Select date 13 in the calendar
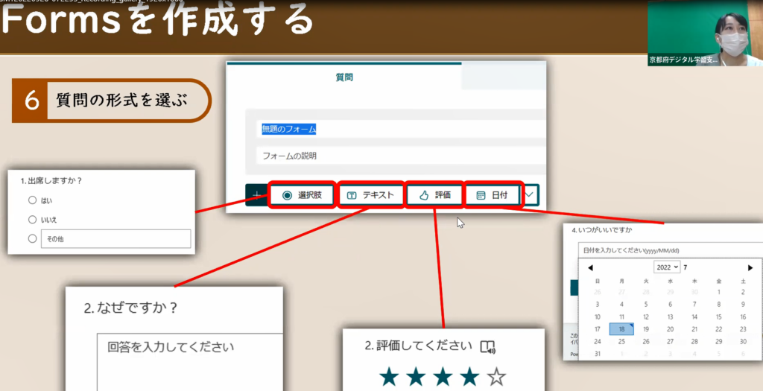 [670, 317]
